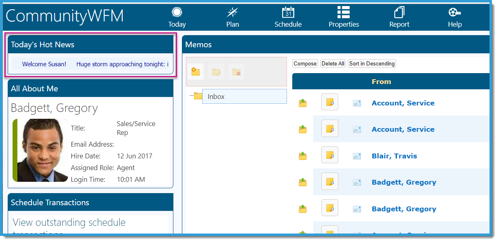498x242 pixels.
Task: Click the Email Address label
Action: [93, 144]
